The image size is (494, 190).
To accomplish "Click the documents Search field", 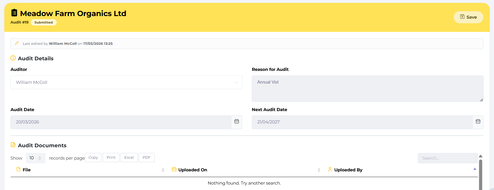I will coord(448,158).
